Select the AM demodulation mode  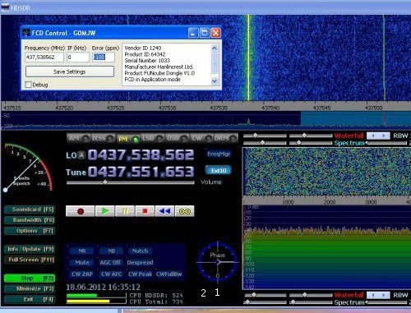(x=78, y=138)
